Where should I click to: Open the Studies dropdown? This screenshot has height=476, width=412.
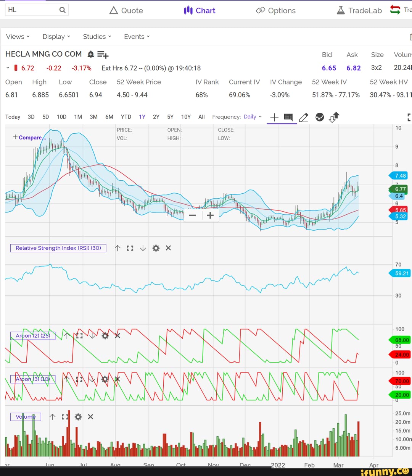97,37
